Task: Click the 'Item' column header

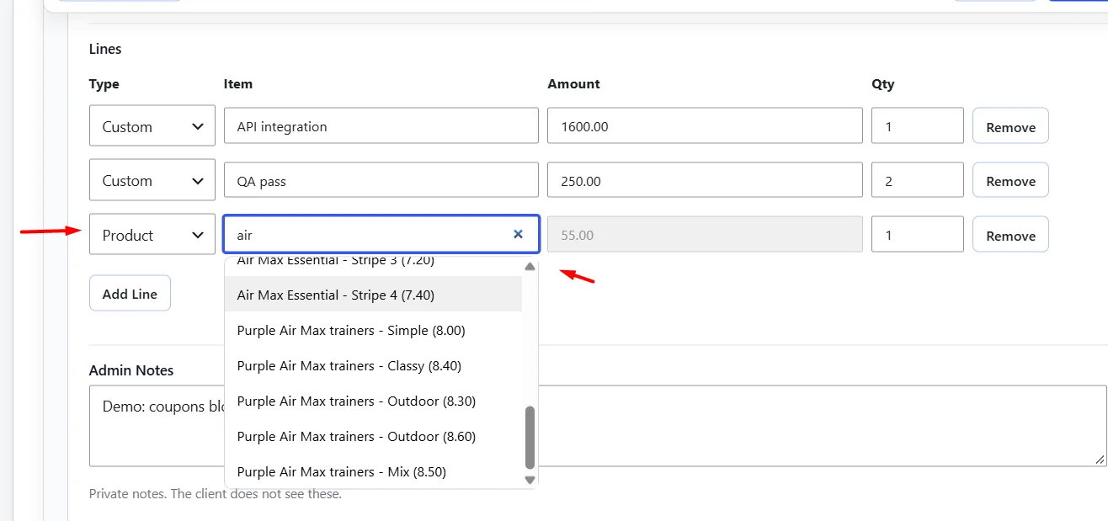Action: (238, 84)
